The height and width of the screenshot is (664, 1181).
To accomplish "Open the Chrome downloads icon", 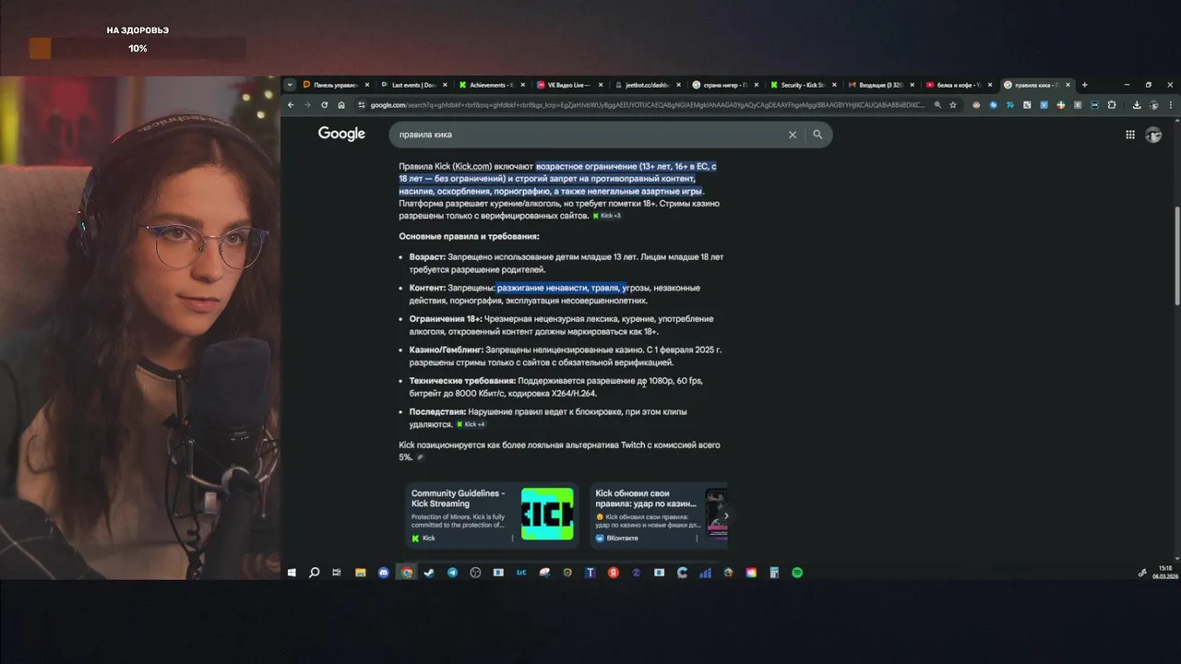I will click(x=1137, y=105).
